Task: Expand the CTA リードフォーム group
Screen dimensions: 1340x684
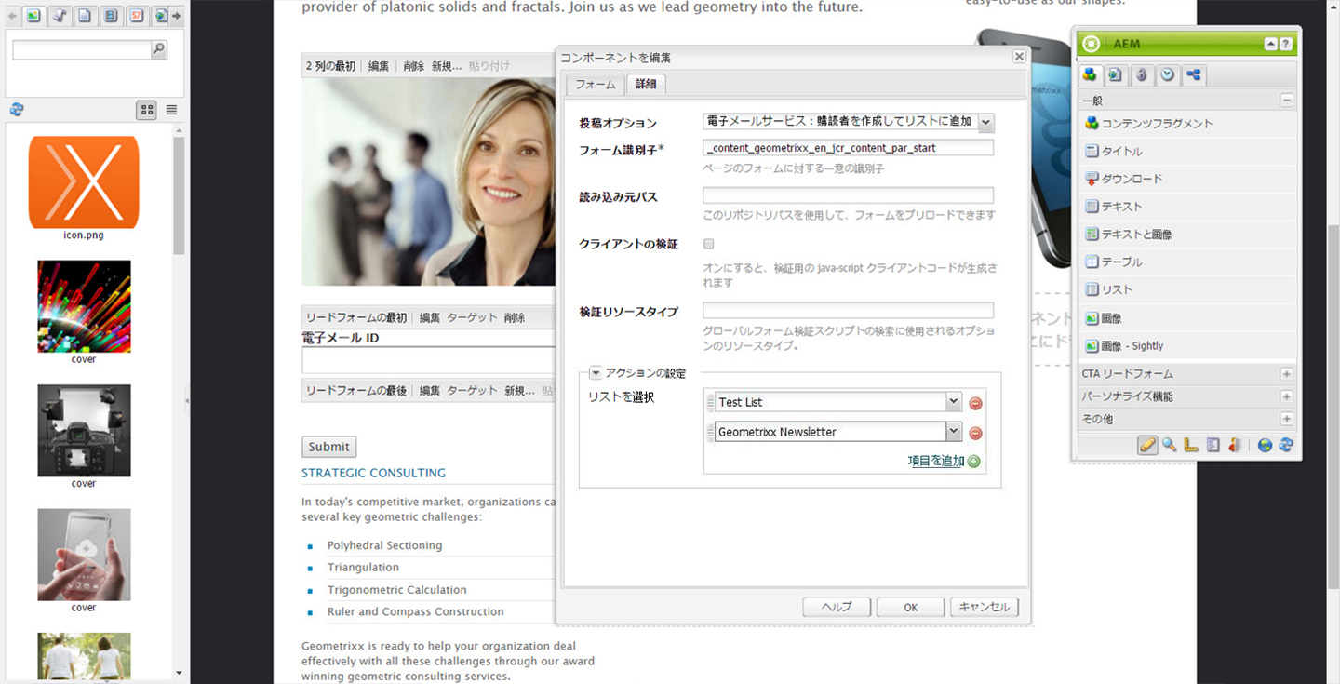Action: point(1286,374)
